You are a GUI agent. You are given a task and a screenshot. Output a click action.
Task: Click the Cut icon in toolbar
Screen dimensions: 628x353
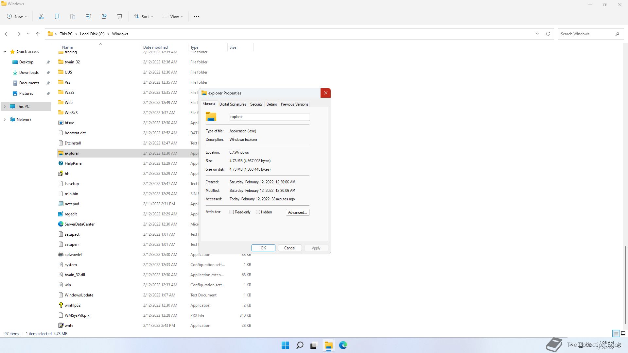click(41, 16)
